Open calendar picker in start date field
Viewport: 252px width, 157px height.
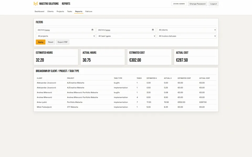(x=92, y=30)
